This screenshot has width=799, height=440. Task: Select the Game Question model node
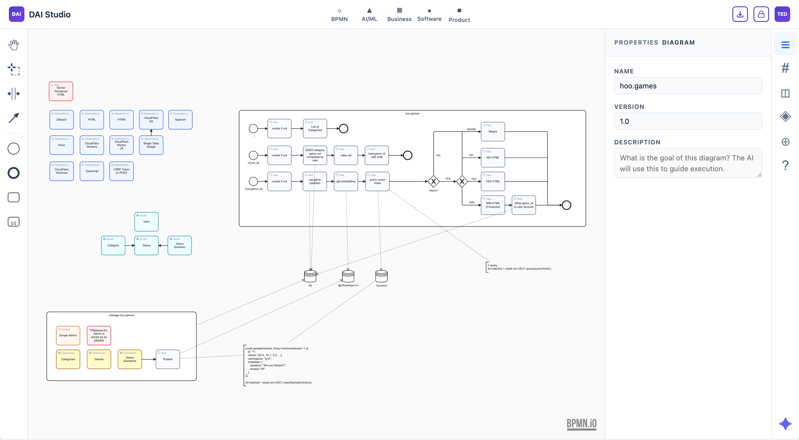(x=179, y=245)
